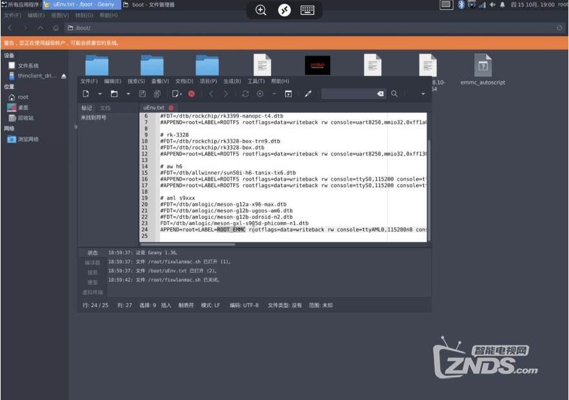
Task: Open file manager's 转到(G) menu
Action: point(84,15)
